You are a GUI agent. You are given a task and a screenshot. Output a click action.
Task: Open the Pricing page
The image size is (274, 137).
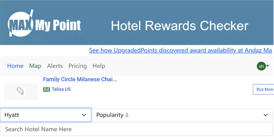click(78, 66)
